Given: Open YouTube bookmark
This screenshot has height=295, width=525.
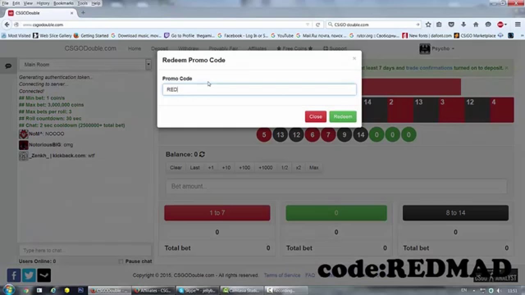Looking at the screenshot, I should pos(282,36).
